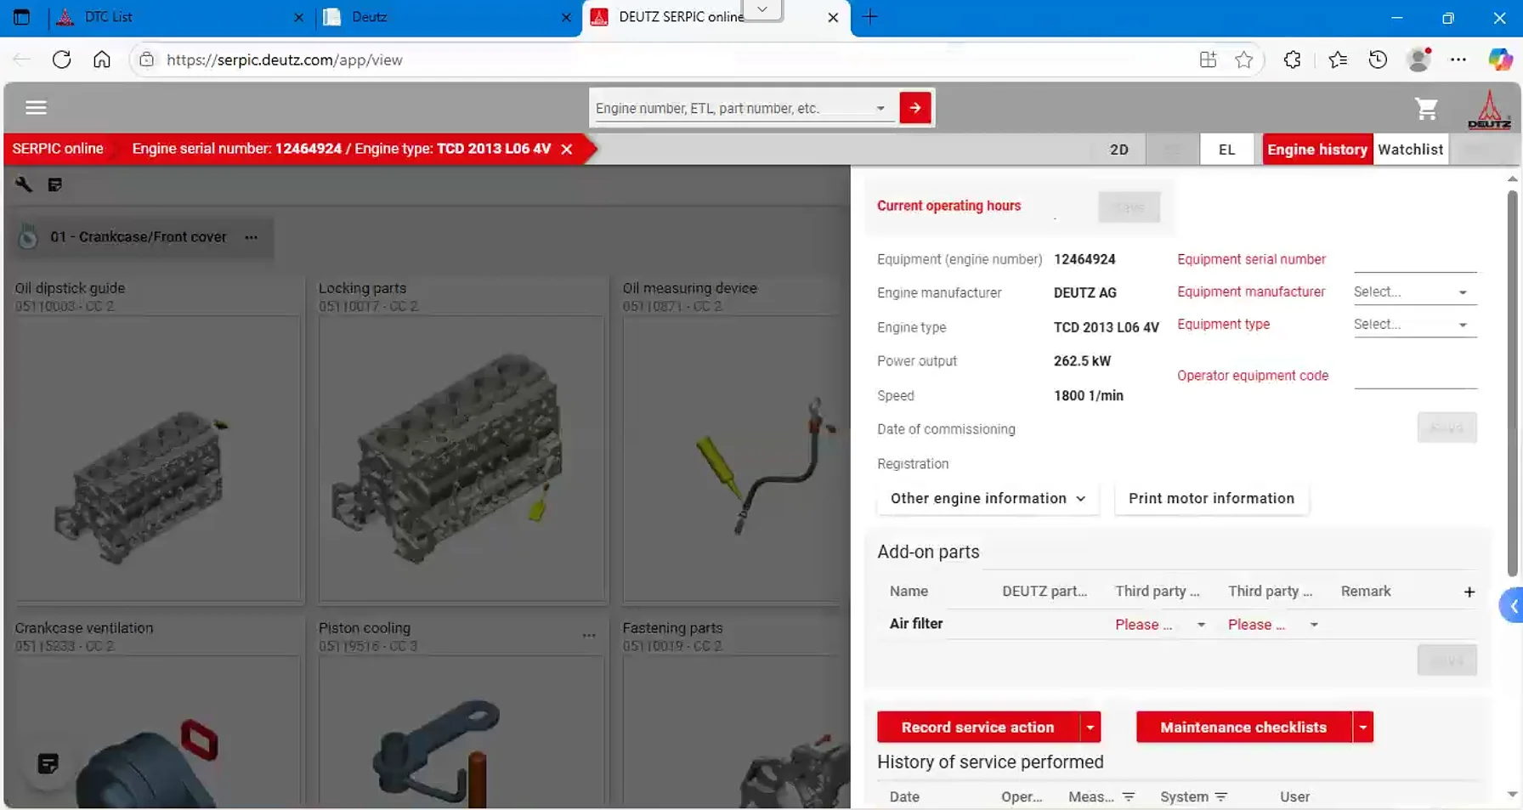Viewport: 1523px width, 810px height.
Task: Go to browser home page
Action: click(x=102, y=59)
